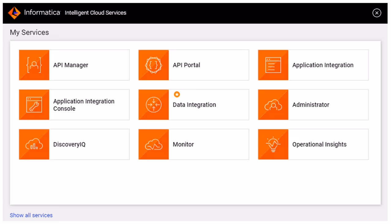Open the Application Integration Console label
Viewport: 391px width, 224px height.
[x=84, y=105]
